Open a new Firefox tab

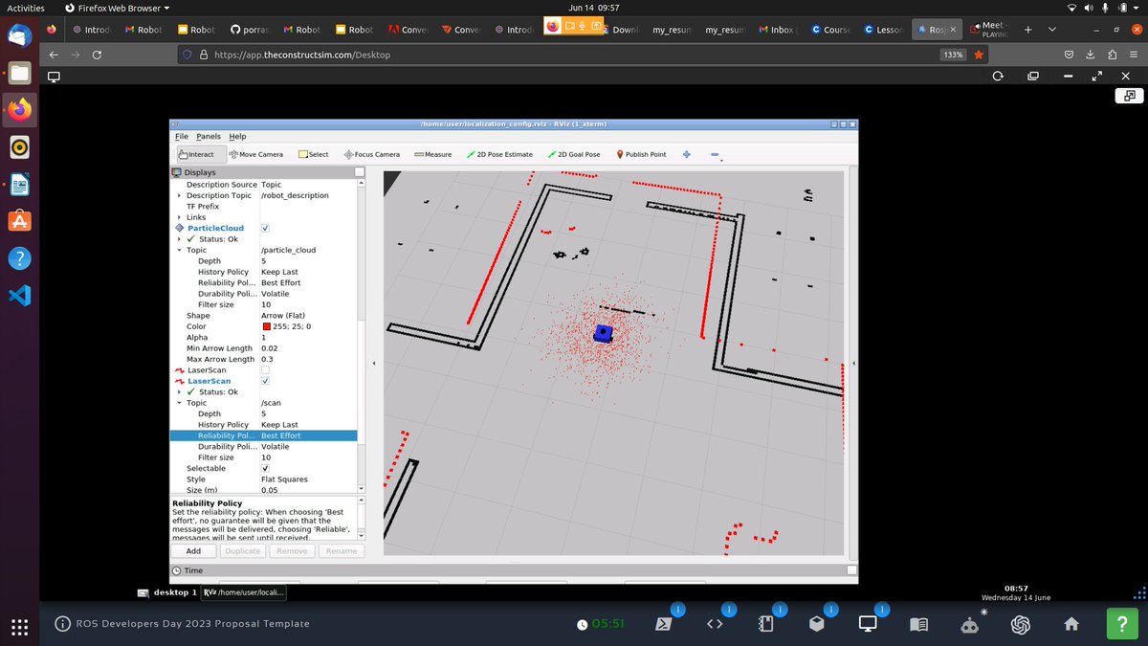(x=1027, y=30)
